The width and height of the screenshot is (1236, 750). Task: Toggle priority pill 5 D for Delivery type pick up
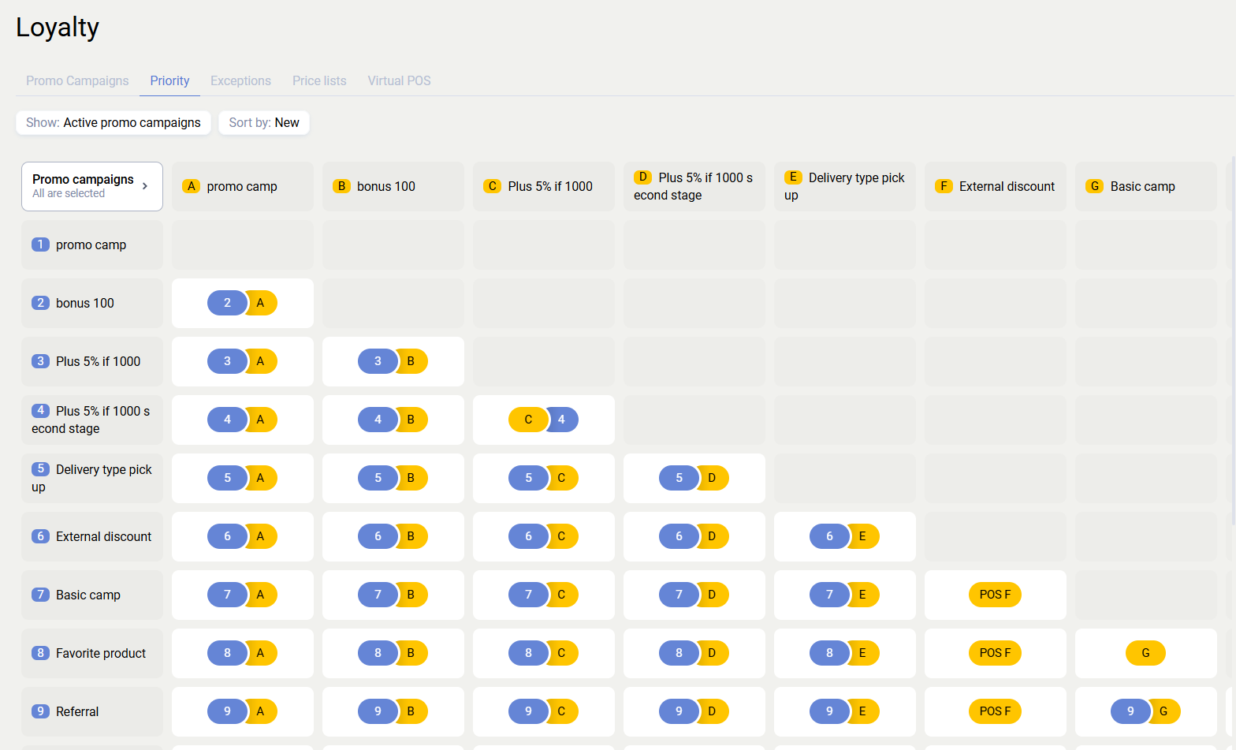coord(694,478)
